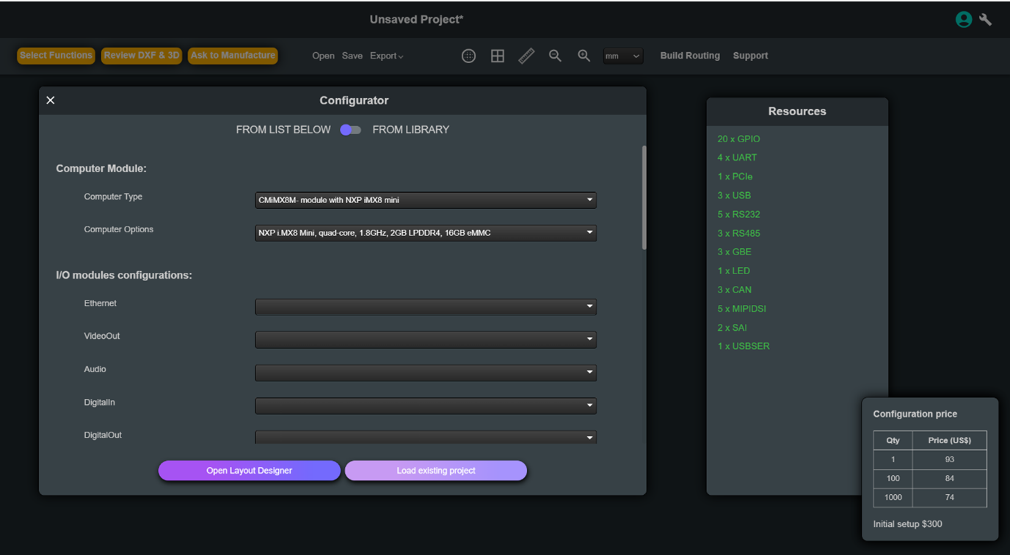Click the price cell '84' for quantity 100

[950, 479]
